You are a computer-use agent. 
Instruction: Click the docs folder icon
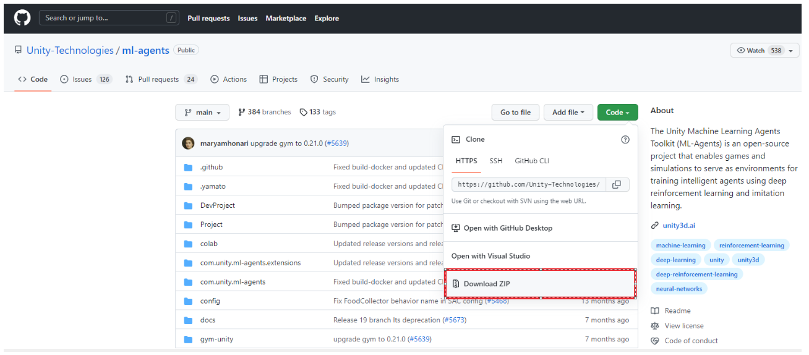(188, 320)
